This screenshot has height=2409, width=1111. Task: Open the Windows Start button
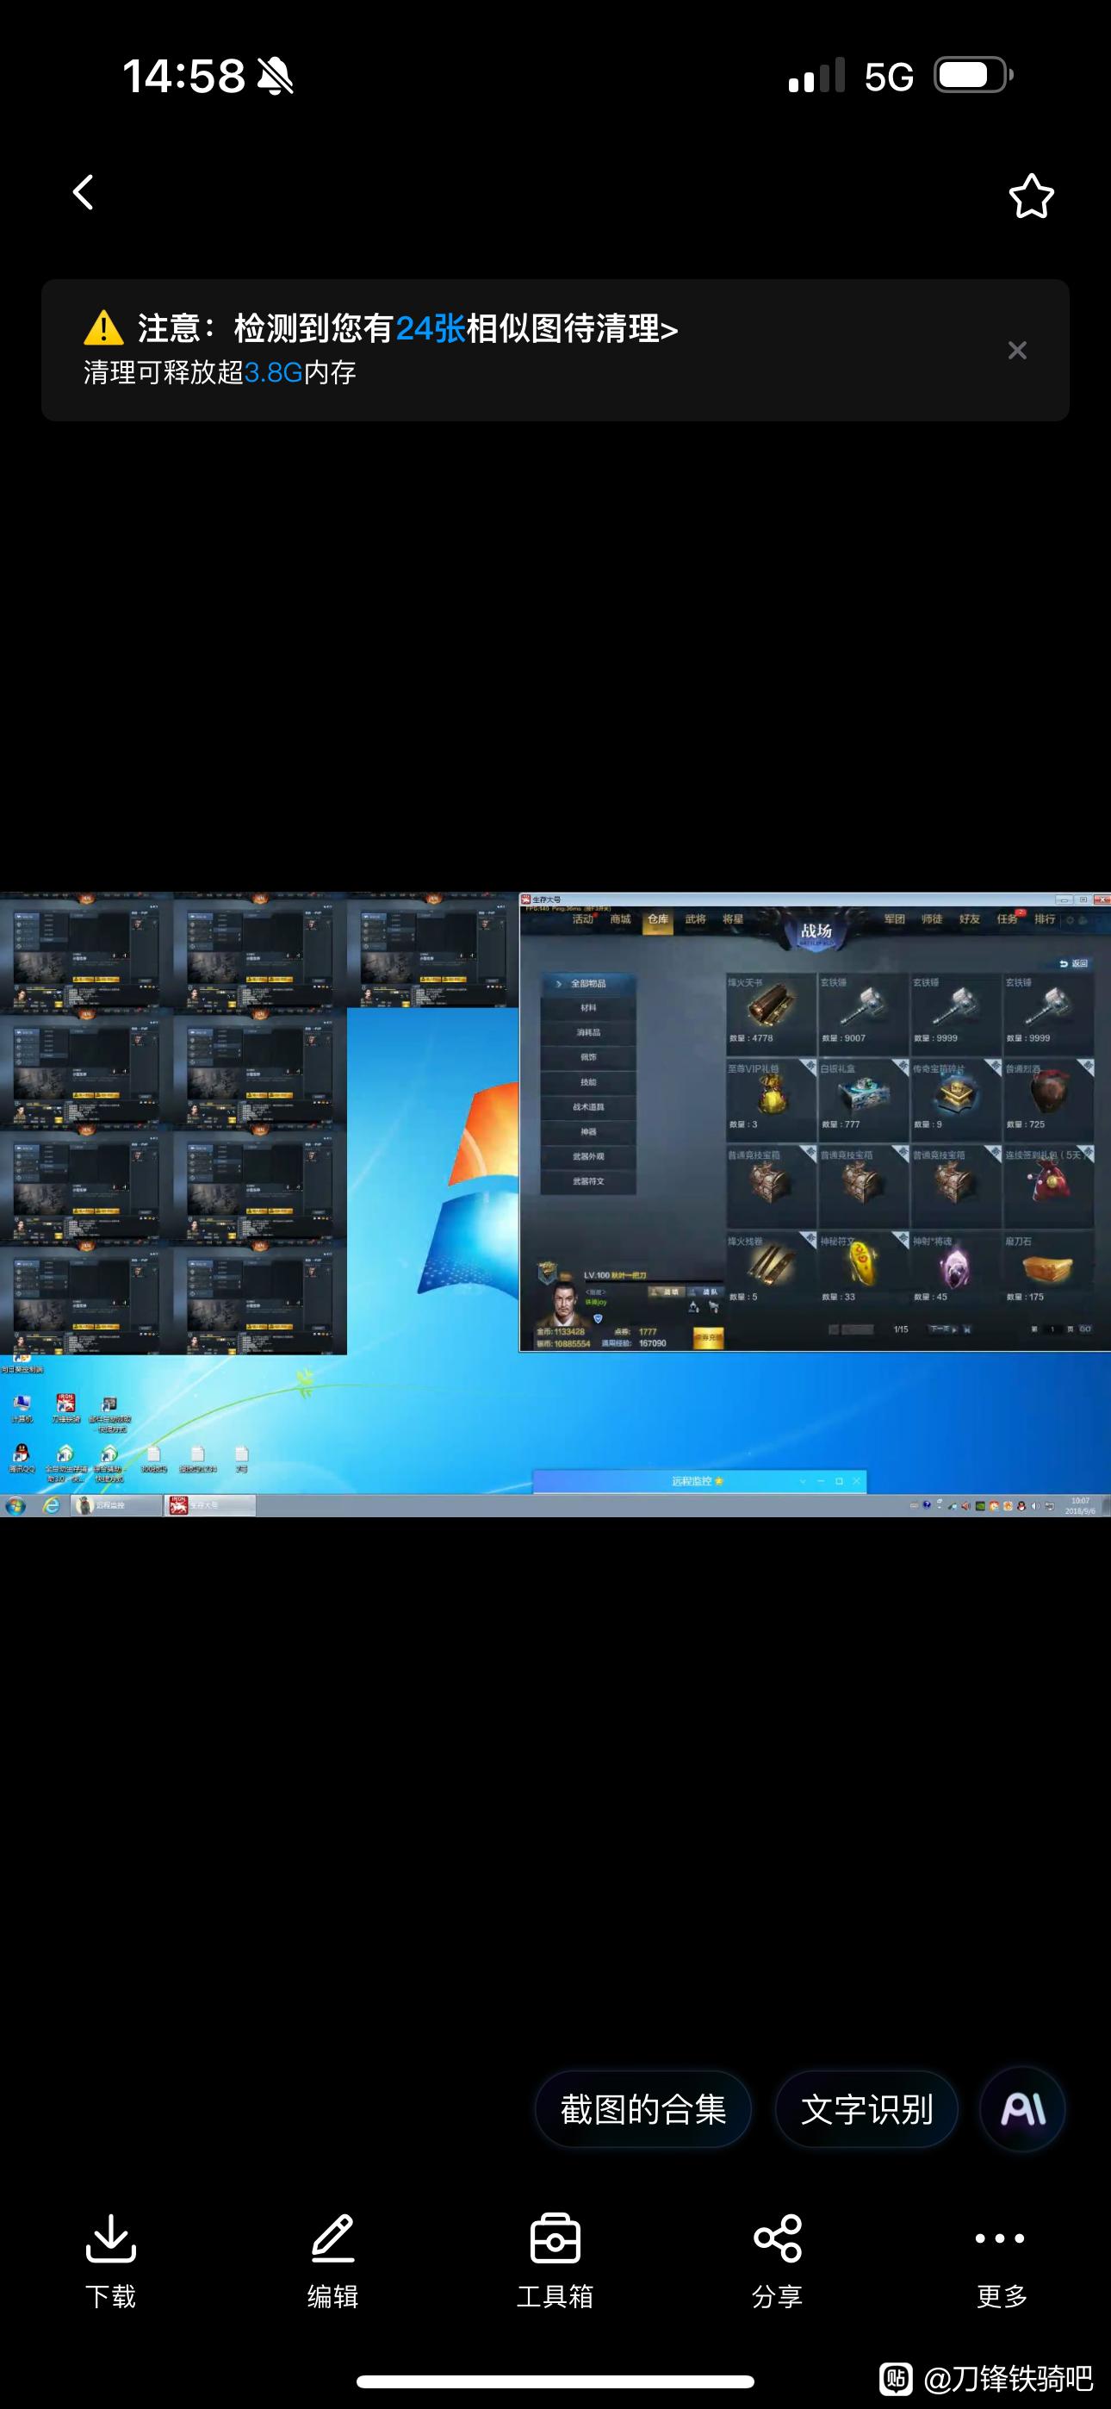point(16,1506)
